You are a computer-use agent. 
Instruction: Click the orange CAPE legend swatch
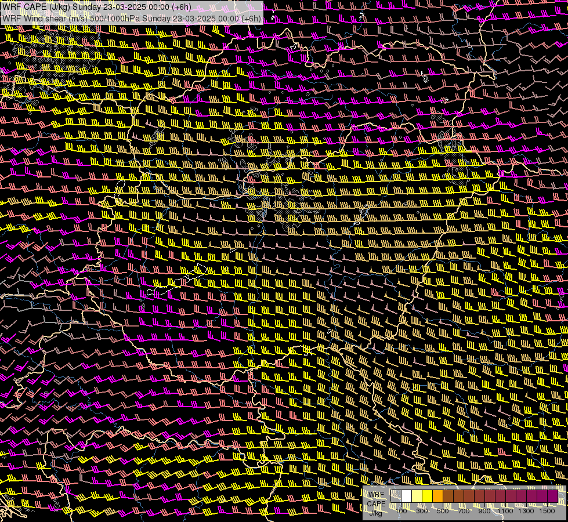pos(438,496)
